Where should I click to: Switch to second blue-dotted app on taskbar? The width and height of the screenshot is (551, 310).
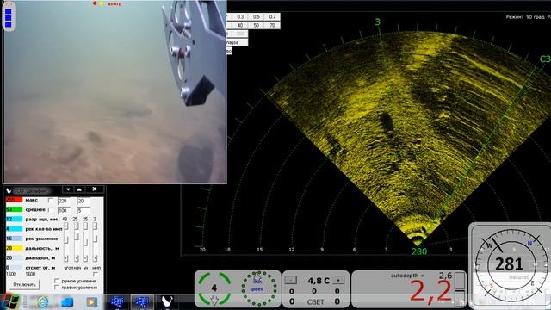point(142,302)
